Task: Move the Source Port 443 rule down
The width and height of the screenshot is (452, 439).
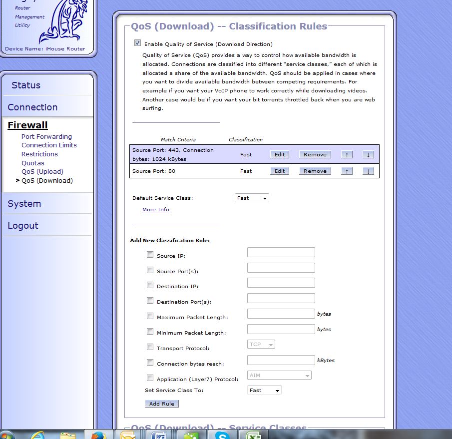Action: [368, 154]
